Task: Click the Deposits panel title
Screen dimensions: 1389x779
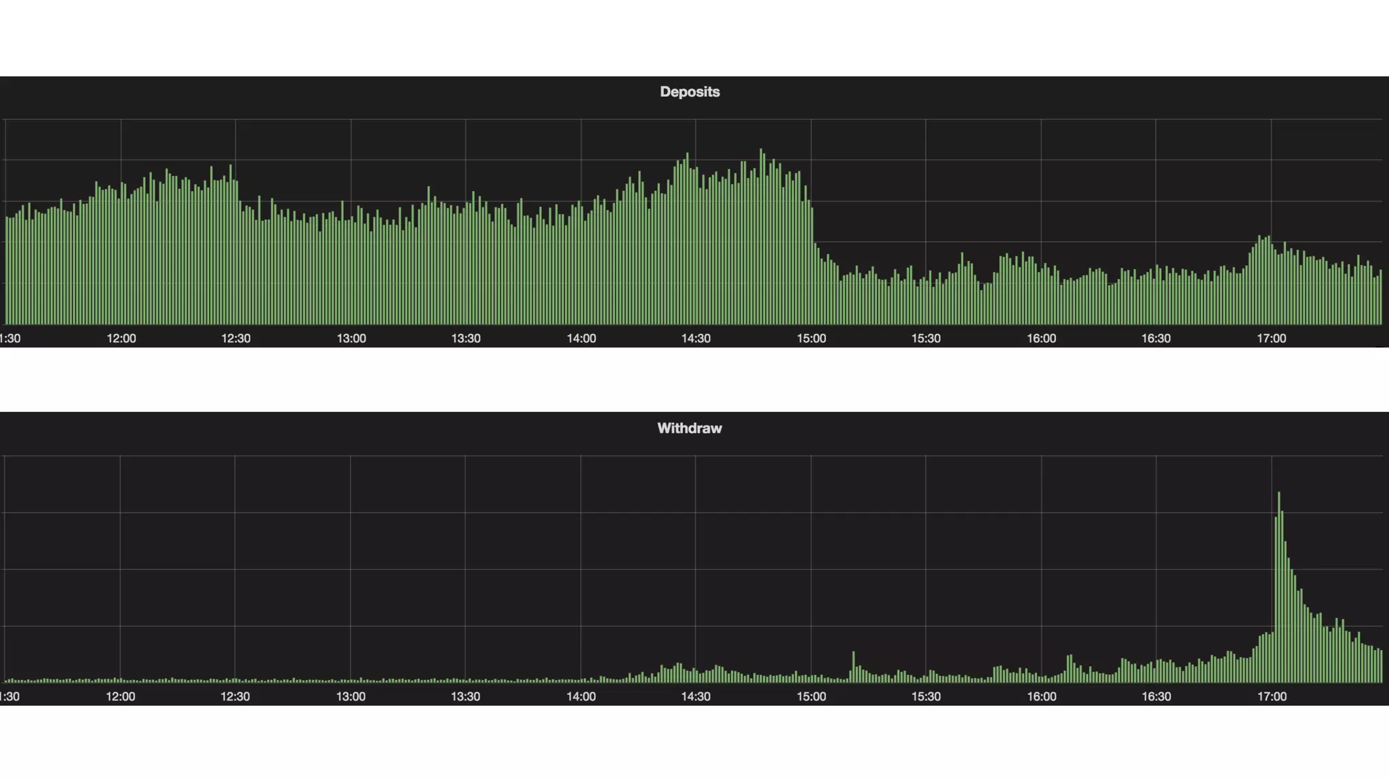Action: 690,92
